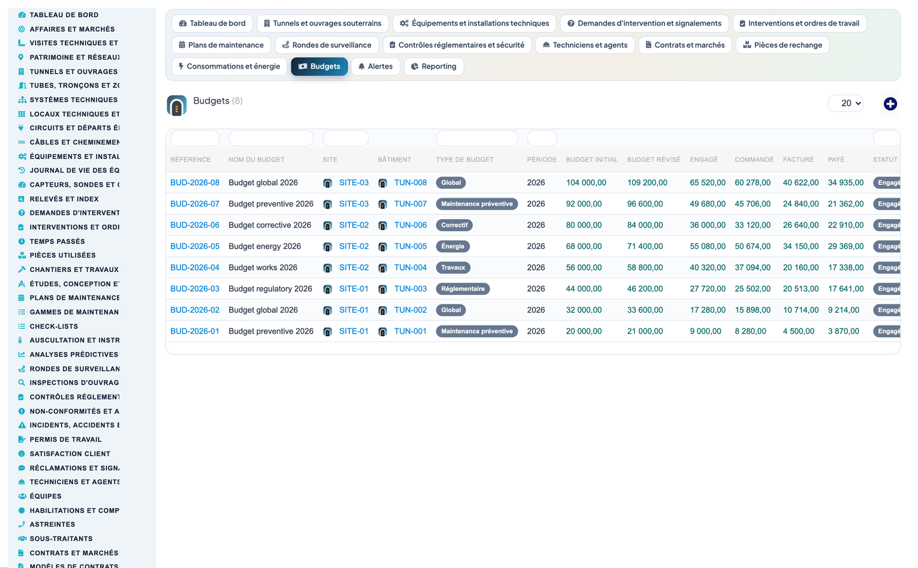Screen dimensions: 918x568
Task: Open the Pièces de rechange tab
Action: [x=783, y=45]
